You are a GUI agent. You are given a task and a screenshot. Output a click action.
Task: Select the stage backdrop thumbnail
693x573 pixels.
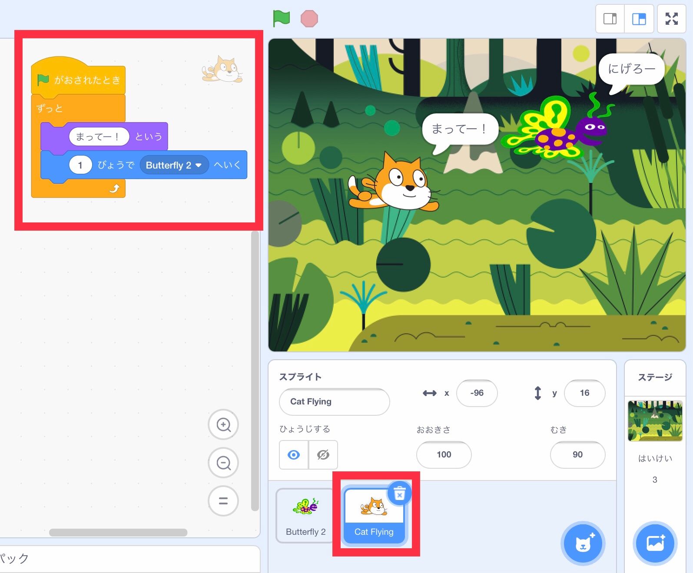tap(655, 421)
